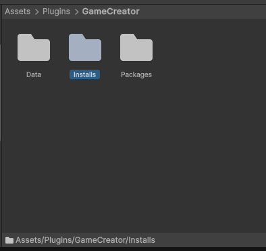Open the Data folder icon
Screen dimensions: 266x251
click(x=34, y=47)
